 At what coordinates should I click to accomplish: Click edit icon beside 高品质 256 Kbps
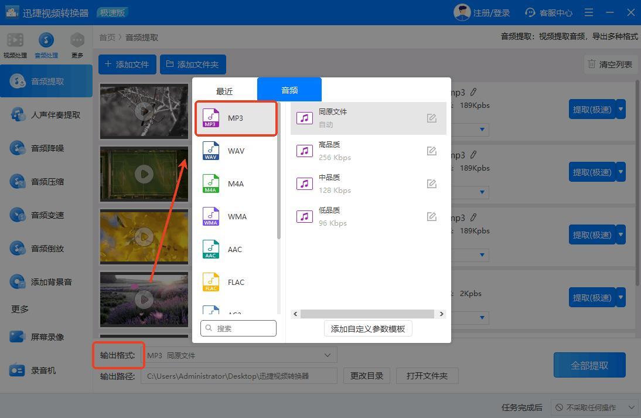click(432, 151)
